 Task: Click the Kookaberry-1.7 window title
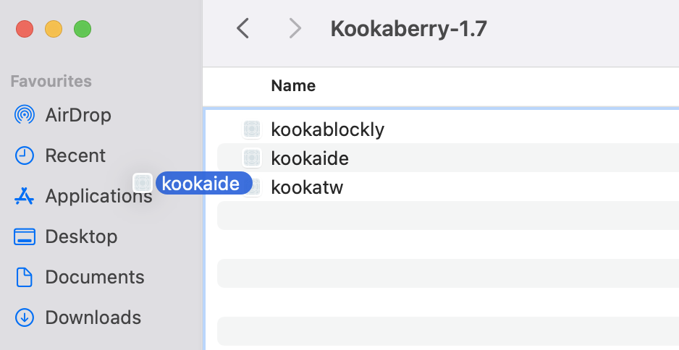click(409, 28)
